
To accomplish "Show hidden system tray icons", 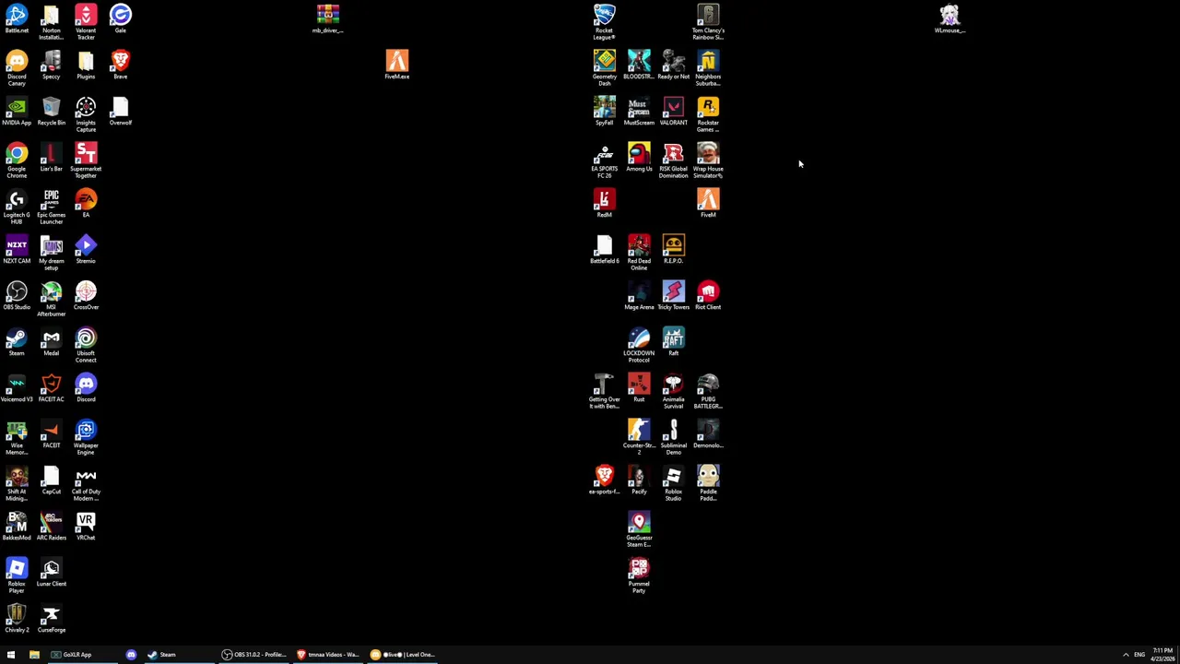I will click(1126, 655).
